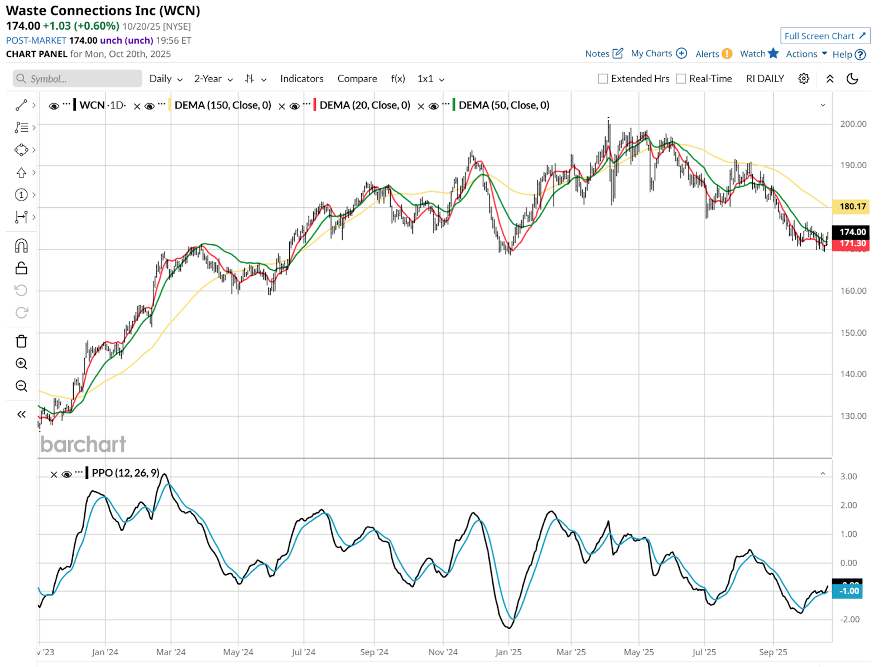Viewport: 893px width, 667px height.
Task: Open the Daily frequency dropdown
Action: click(x=166, y=79)
